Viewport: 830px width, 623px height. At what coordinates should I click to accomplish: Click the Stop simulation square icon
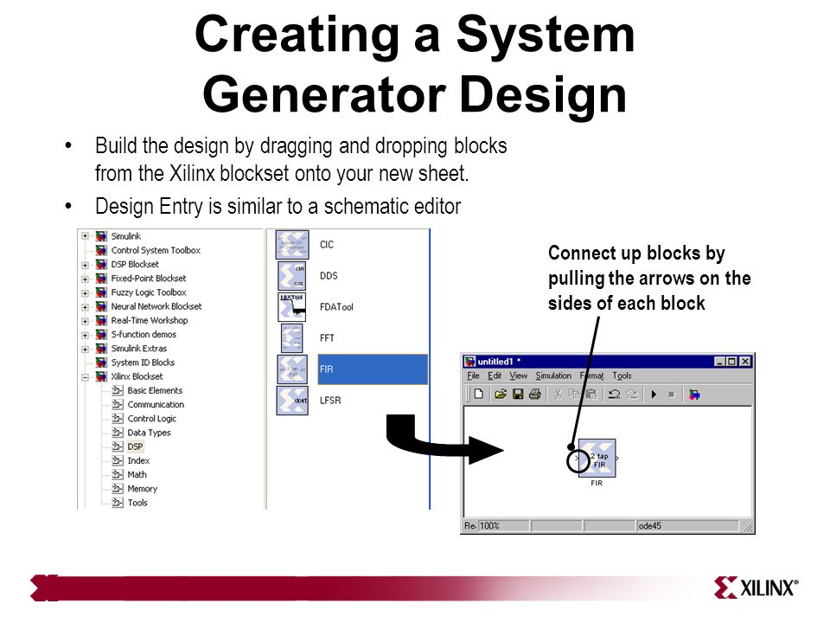(671, 395)
